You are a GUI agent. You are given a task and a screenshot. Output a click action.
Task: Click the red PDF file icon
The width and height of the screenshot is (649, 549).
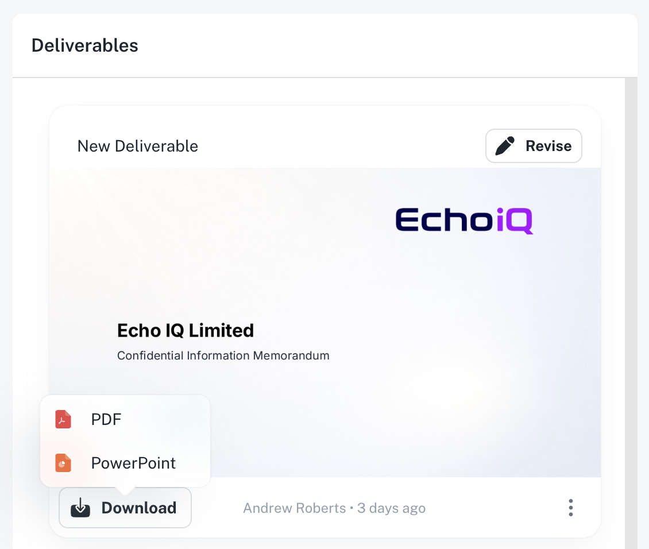click(63, 420)
